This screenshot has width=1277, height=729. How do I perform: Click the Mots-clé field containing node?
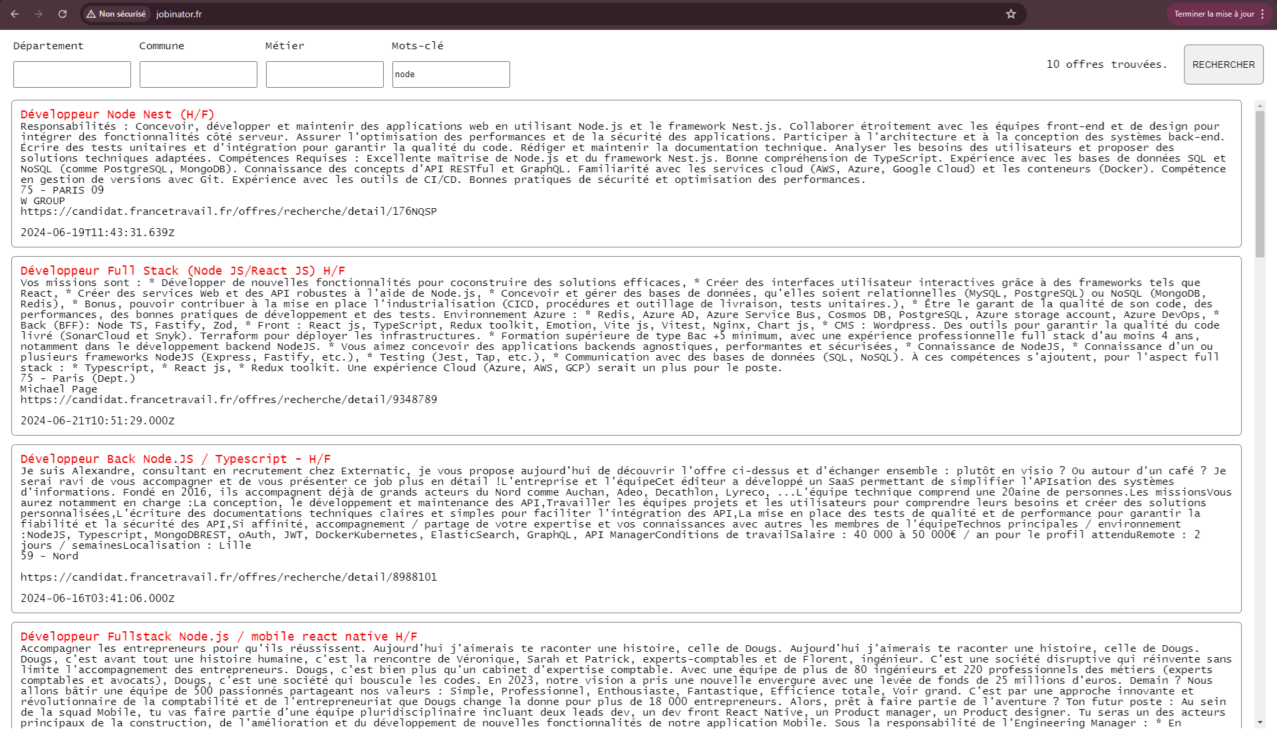tap(451, 74)
